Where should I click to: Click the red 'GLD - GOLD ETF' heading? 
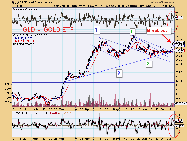(x=48, y=30)
